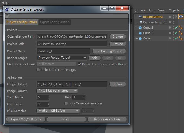
Task: Open the Object Manager View menu
Action: 162,10
